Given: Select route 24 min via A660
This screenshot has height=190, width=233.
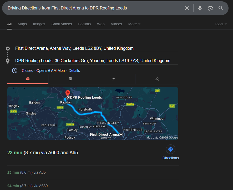Looking at the screenshot, I should point(28,186).
